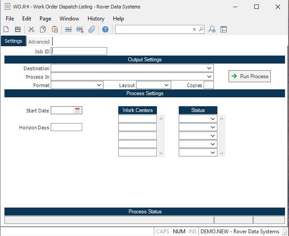Click the Delete row toolbar icon
The height and width of the screenshot is (236, 289).
coord(80,29)
